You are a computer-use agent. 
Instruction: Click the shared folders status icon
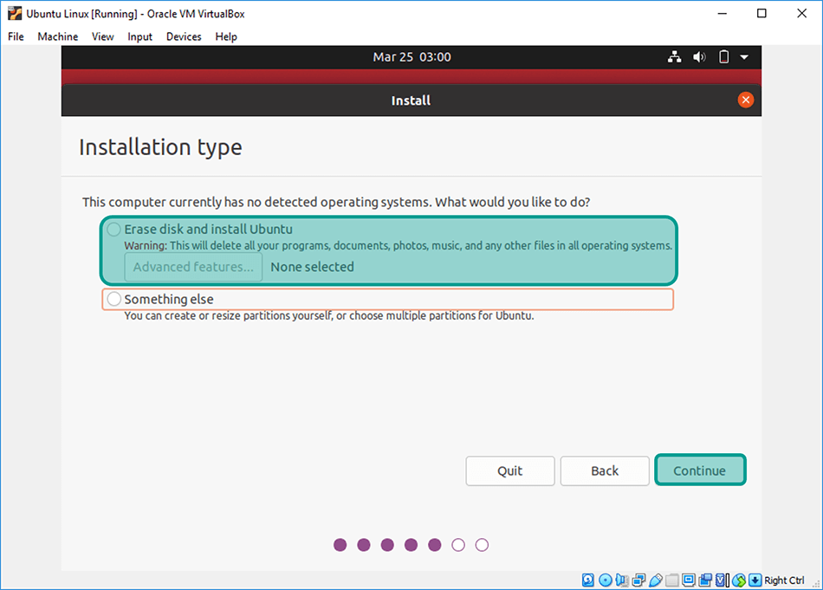(672, 580)
